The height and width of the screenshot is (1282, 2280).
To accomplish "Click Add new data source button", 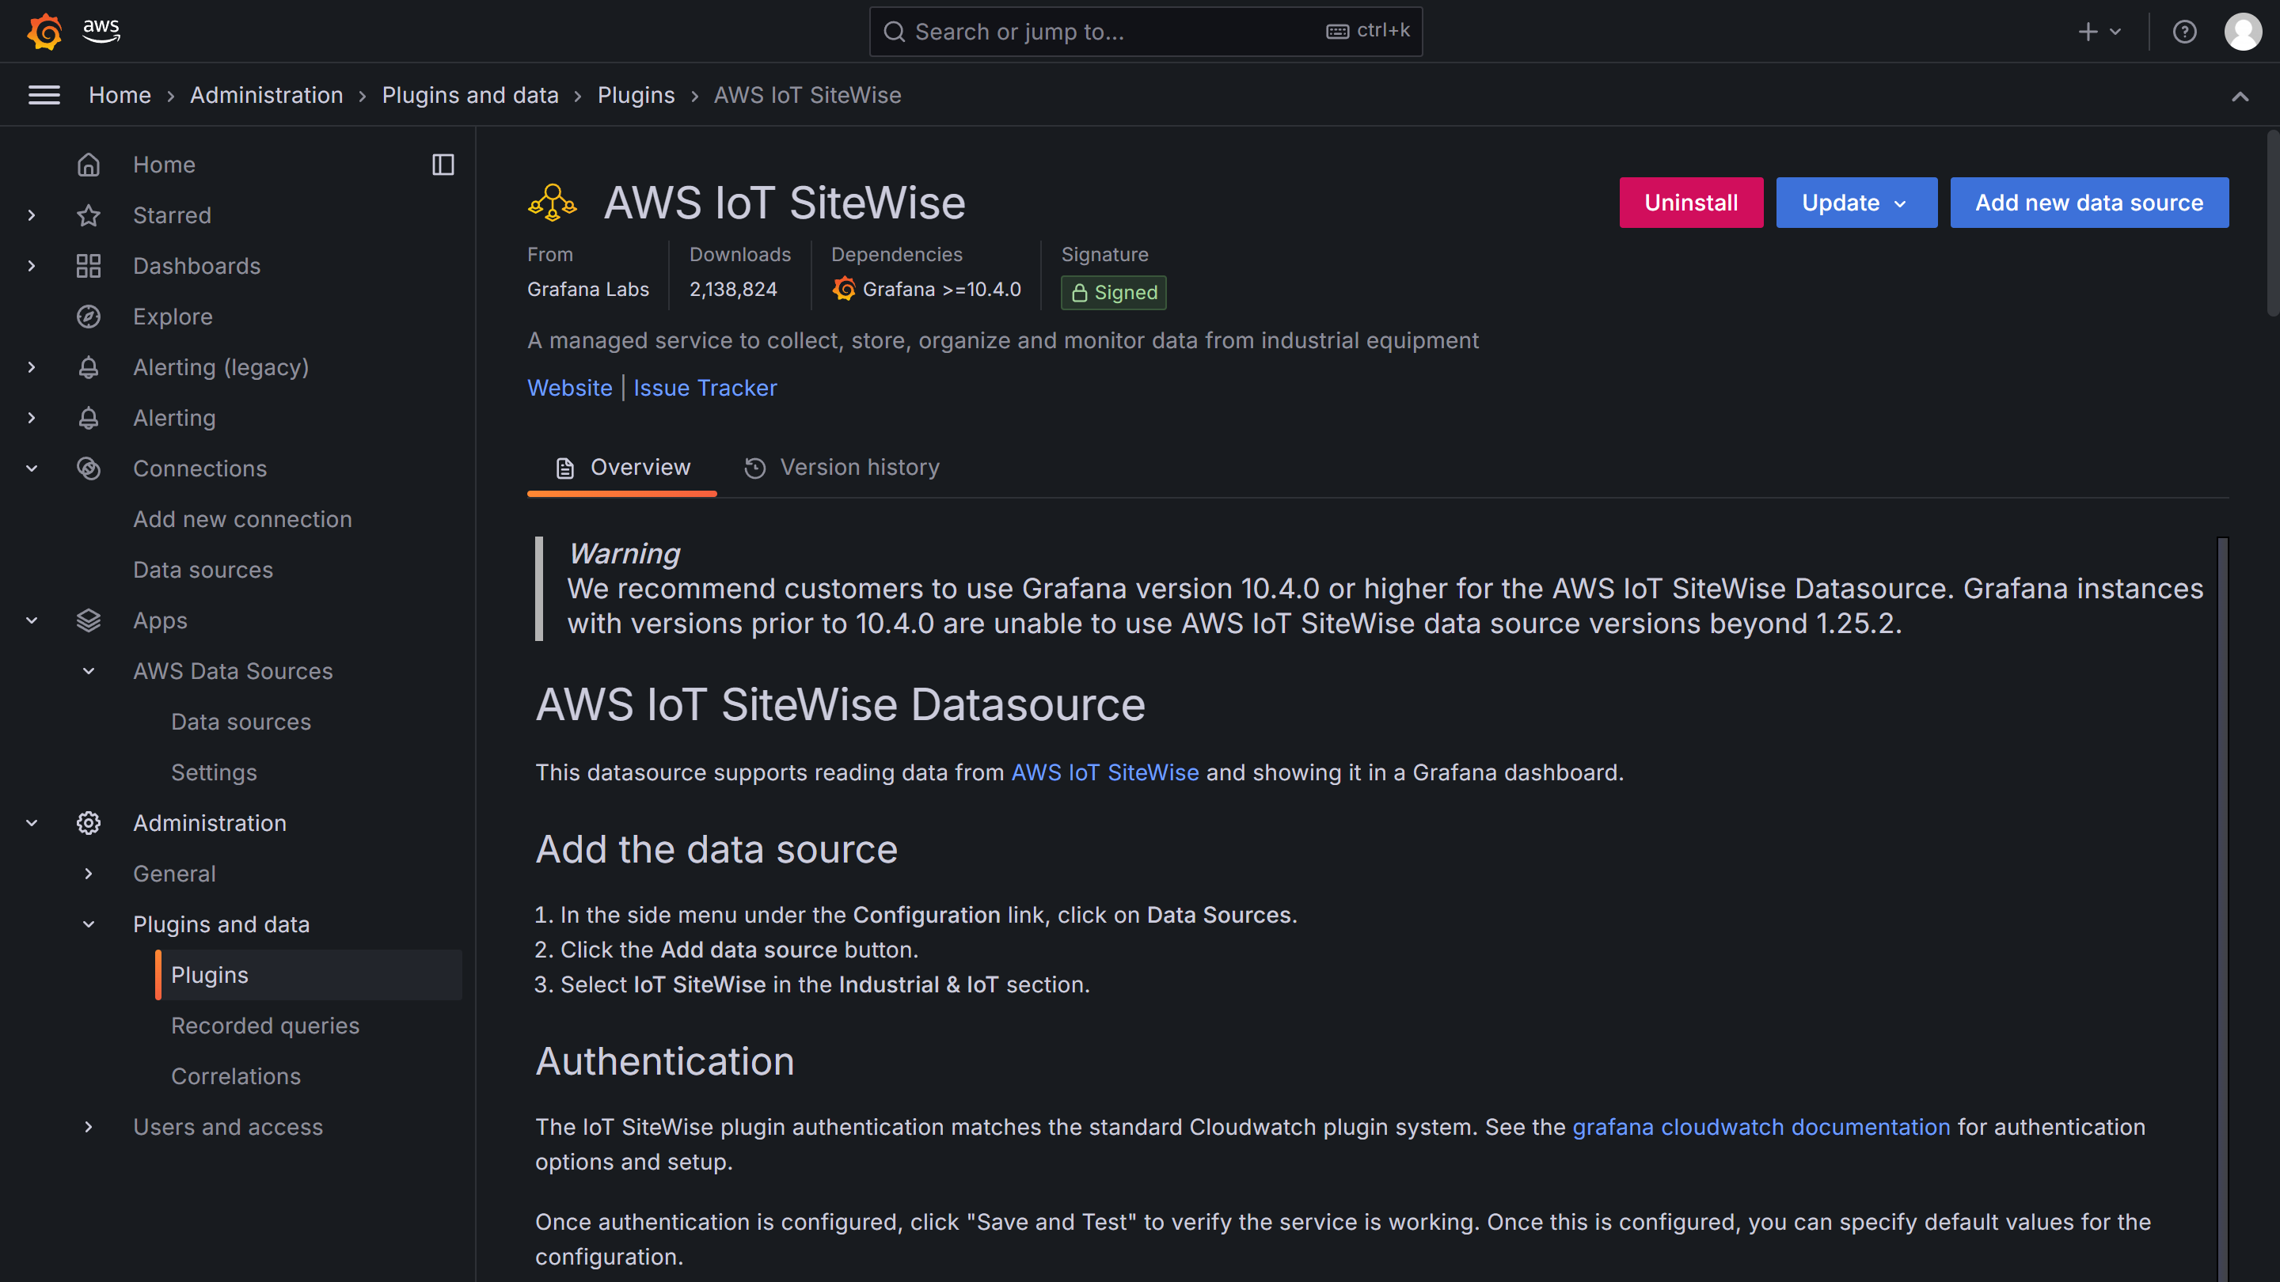I will point(2089,203).
